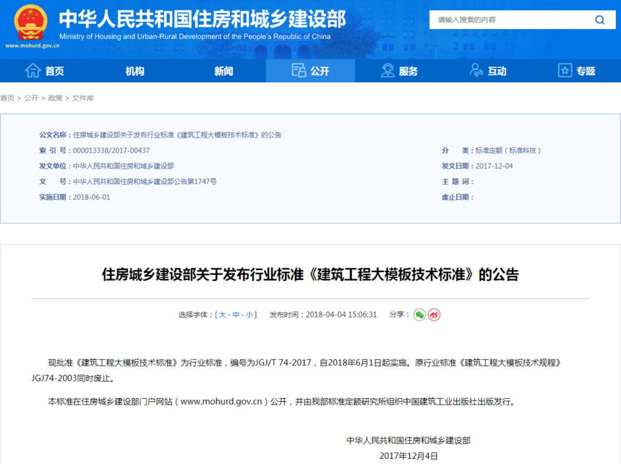Set font size to 小
Image resolution: width=621 pixels, height=464 pixels.
tap(249, 315)
